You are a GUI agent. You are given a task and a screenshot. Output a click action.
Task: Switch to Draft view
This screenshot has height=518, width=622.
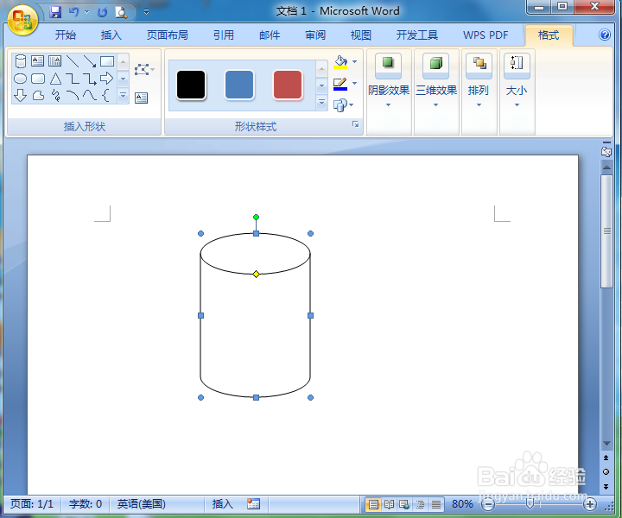[436, 504]
